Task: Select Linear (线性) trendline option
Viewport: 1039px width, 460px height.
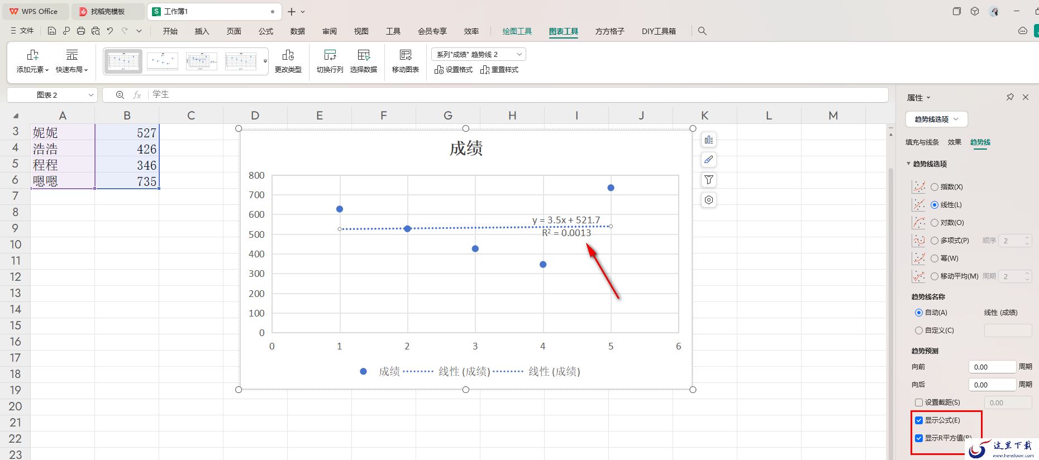Action: 935,205
